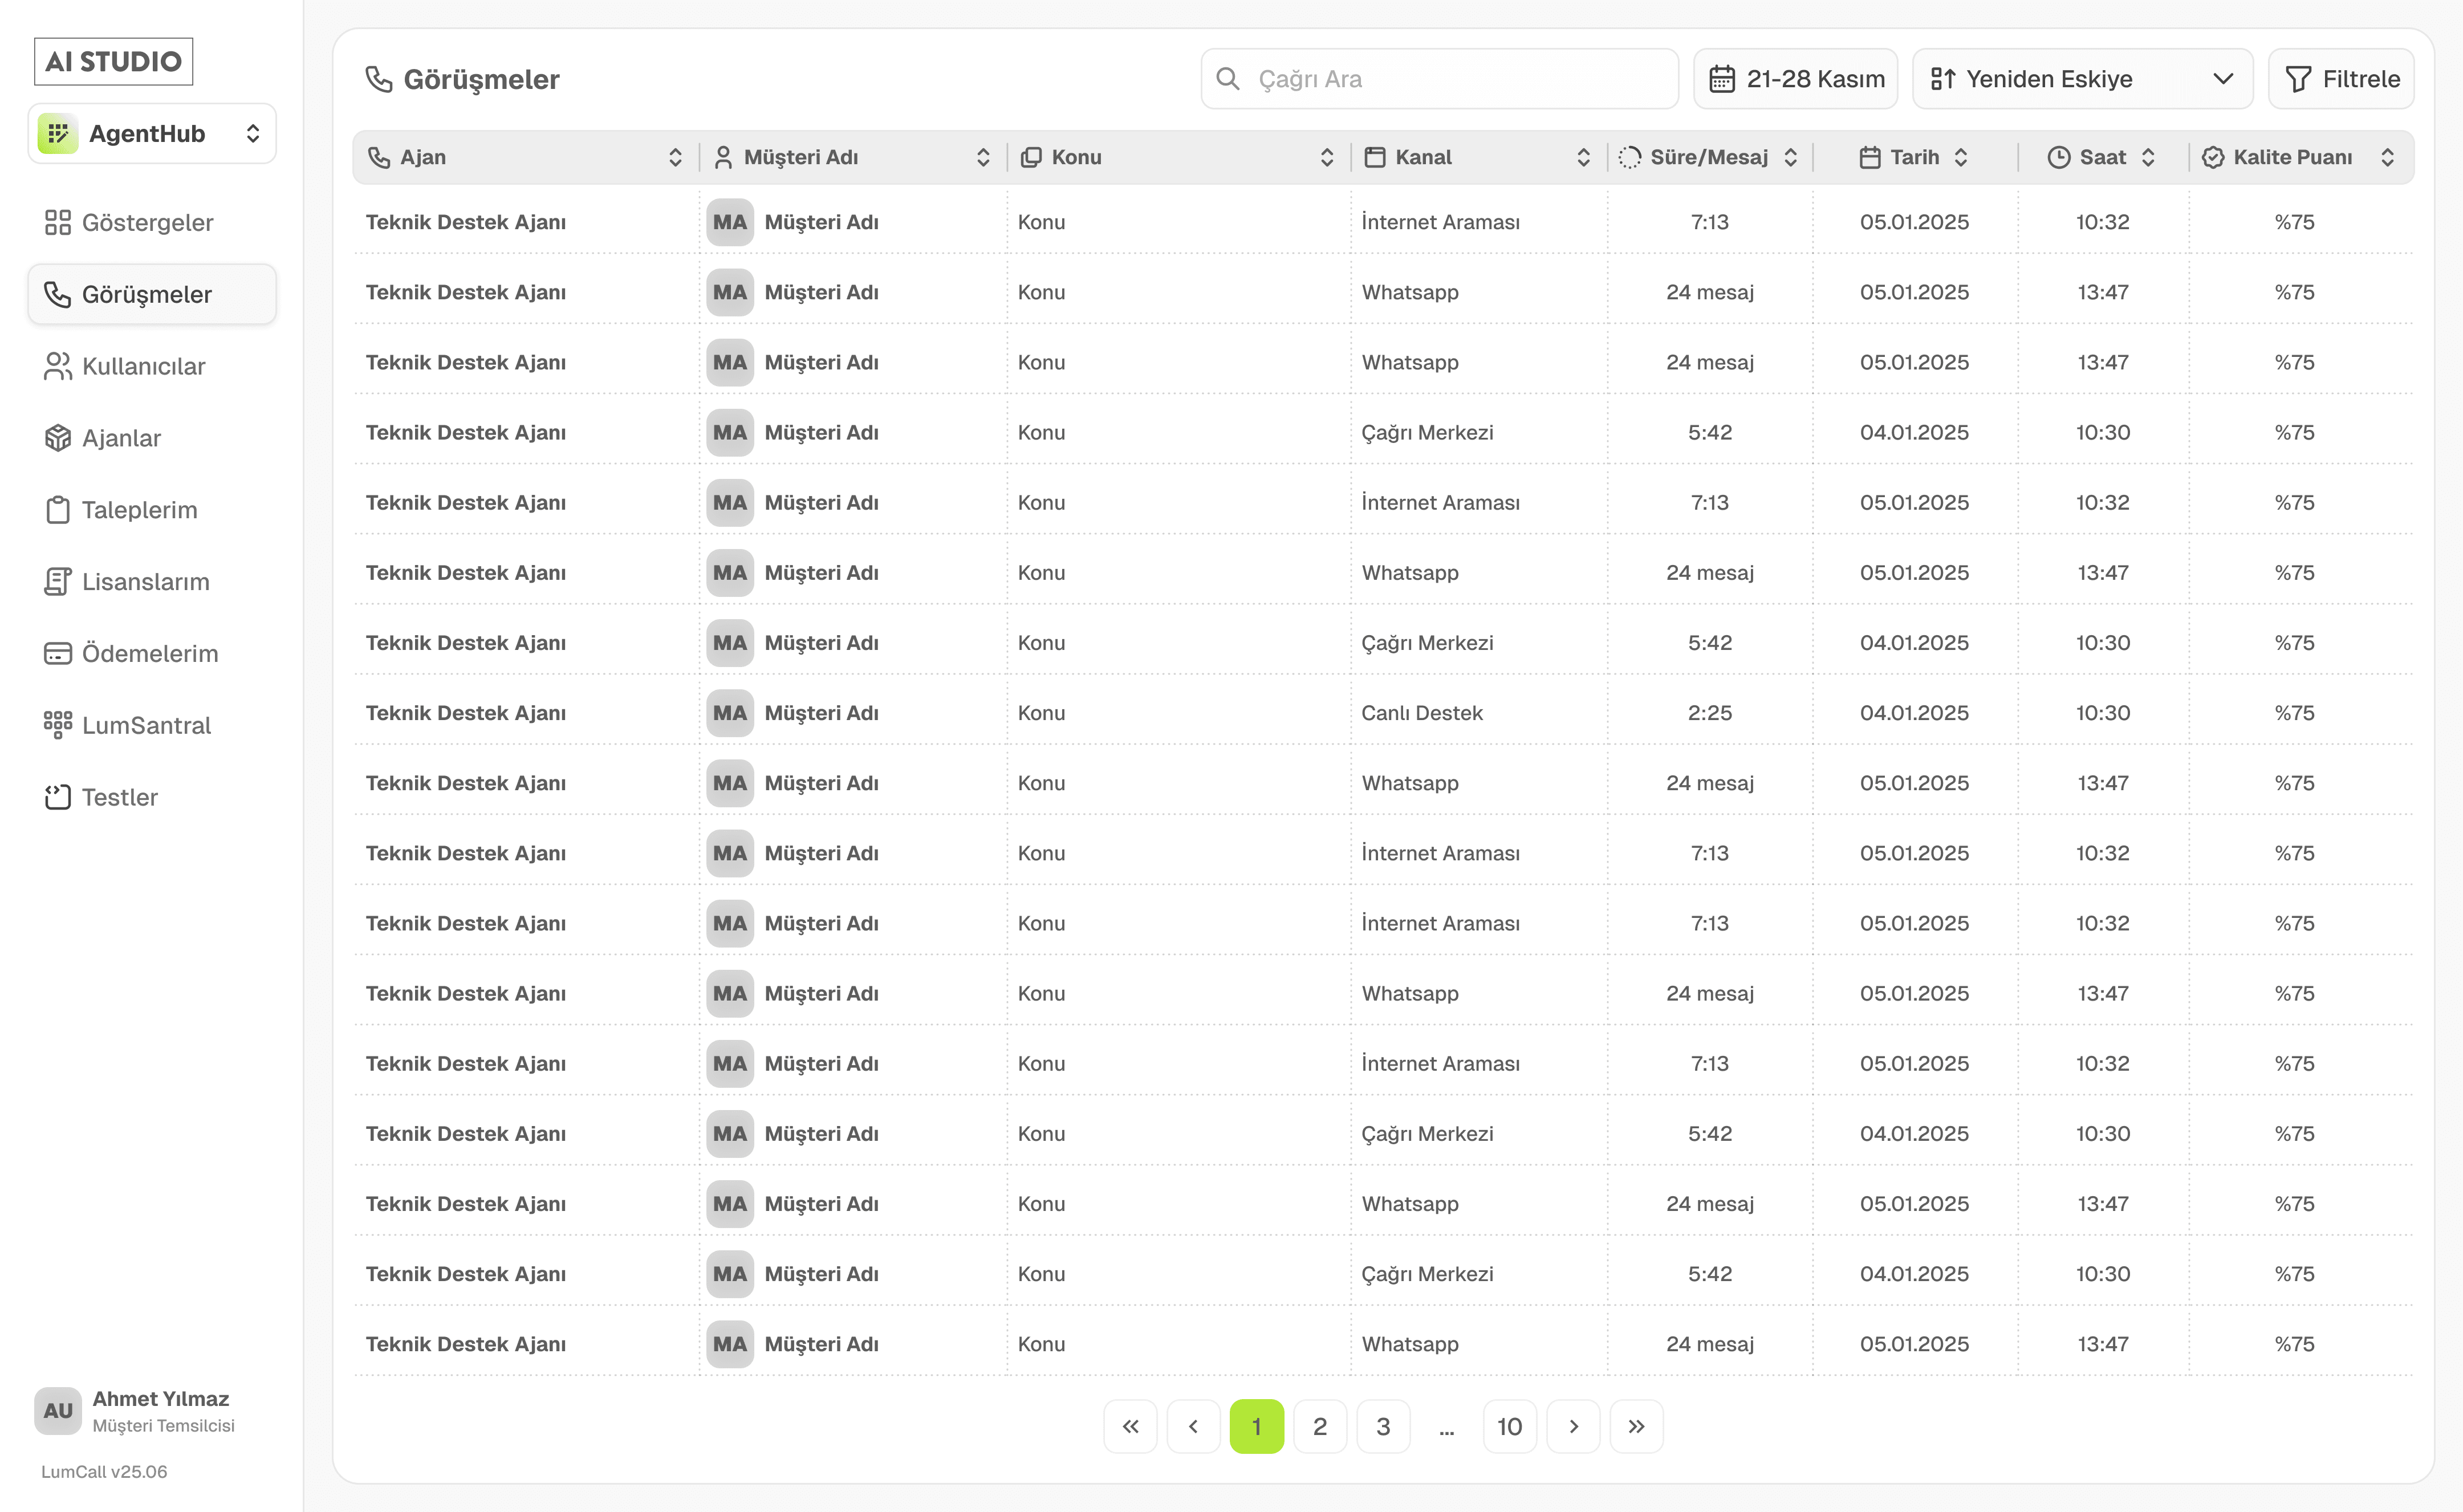Select Görüşmeler in the sidebar
Image resolution: width=2463 pixels, height=1512 pixels.
tap(147, 295)
